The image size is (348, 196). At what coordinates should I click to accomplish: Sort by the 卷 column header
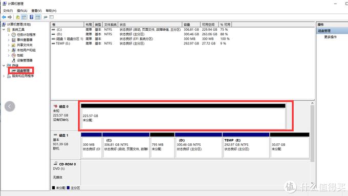coord(67,25)
